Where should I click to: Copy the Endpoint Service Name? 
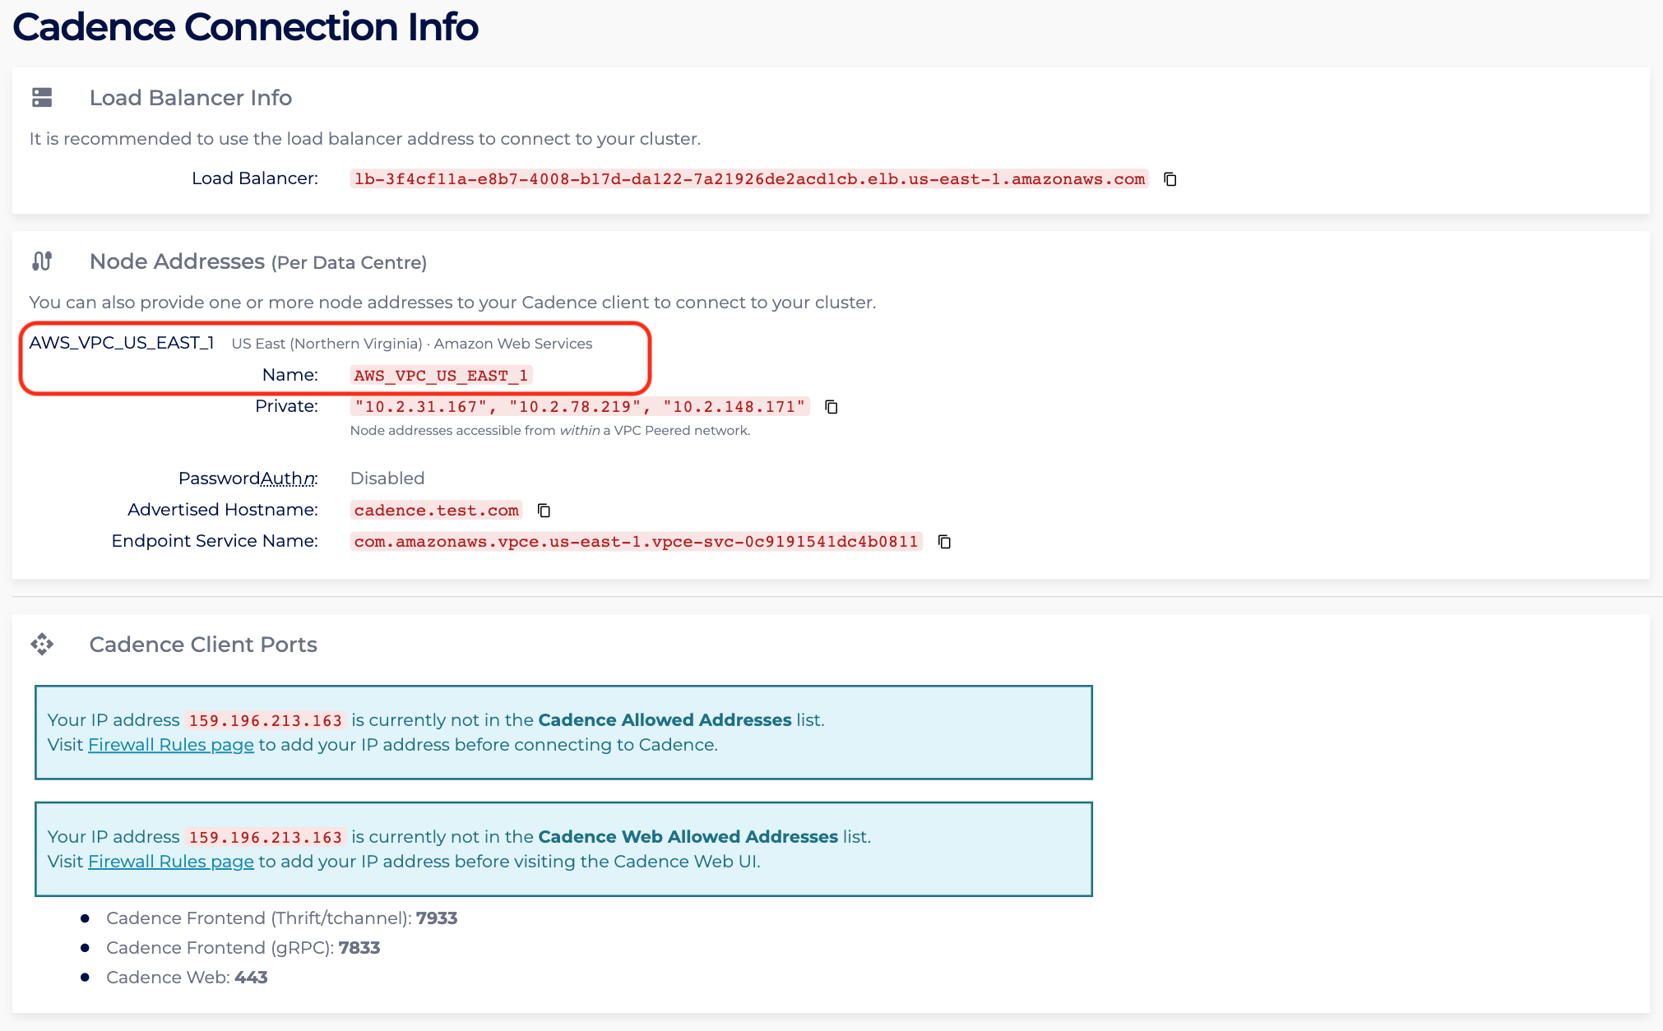(945, 542)
